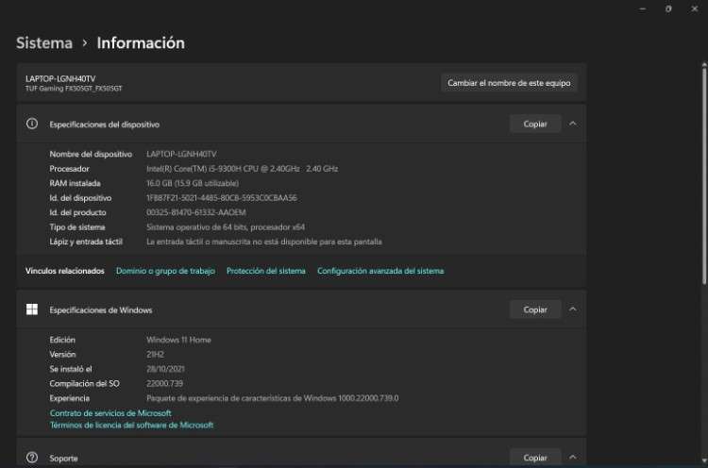Select the device Id 1FB87F21-5021-4485 value

coord(222,197)
